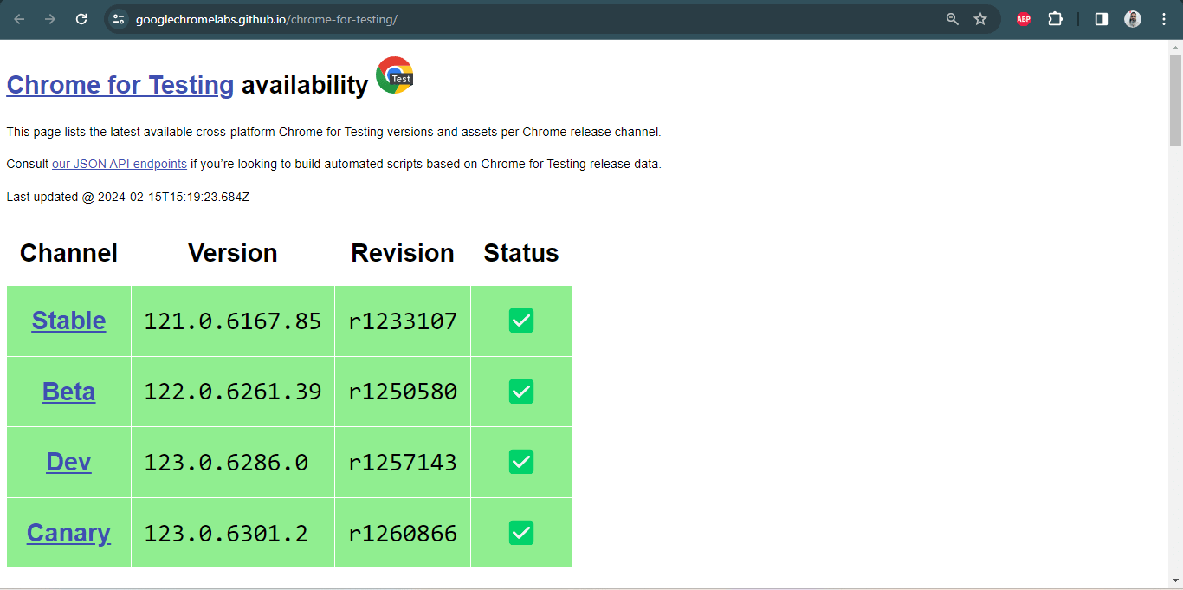
Task: Click the Canary channel status checkmark
Action: [520, 533]
